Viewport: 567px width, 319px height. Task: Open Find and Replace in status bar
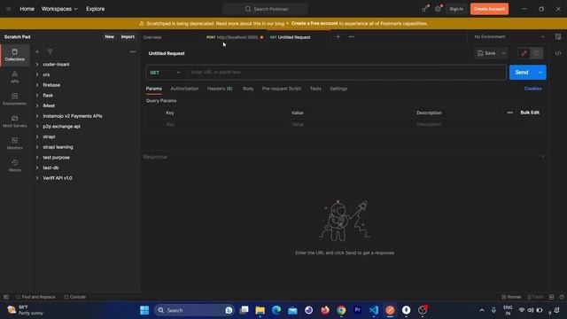[35, 297]
